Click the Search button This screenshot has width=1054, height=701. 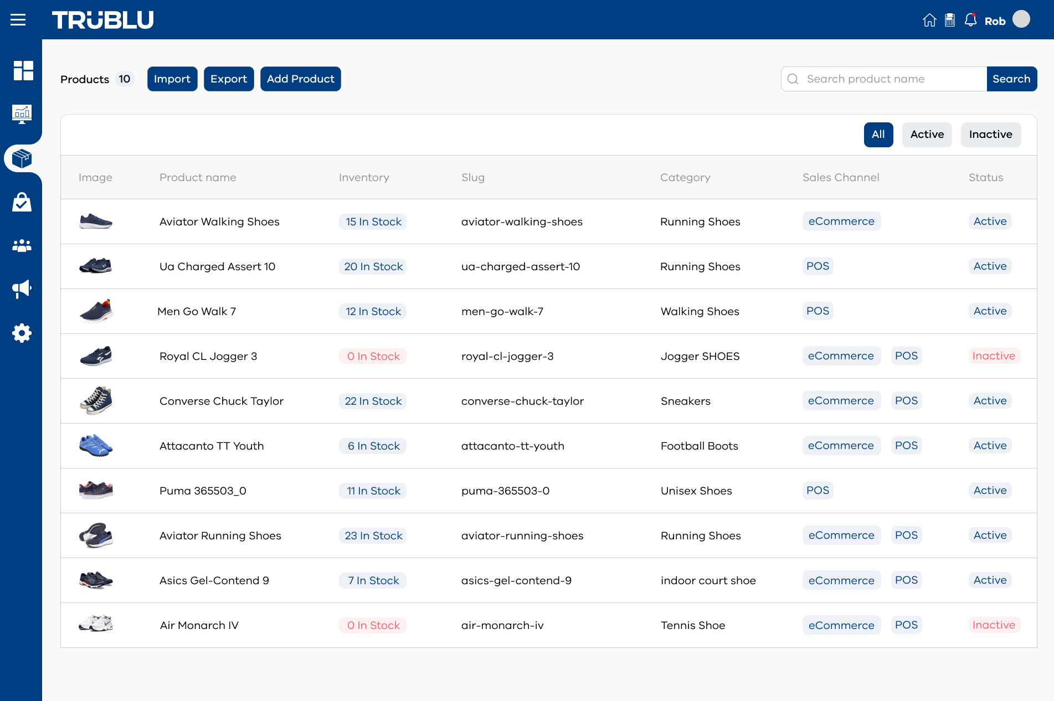(1012, 79)
